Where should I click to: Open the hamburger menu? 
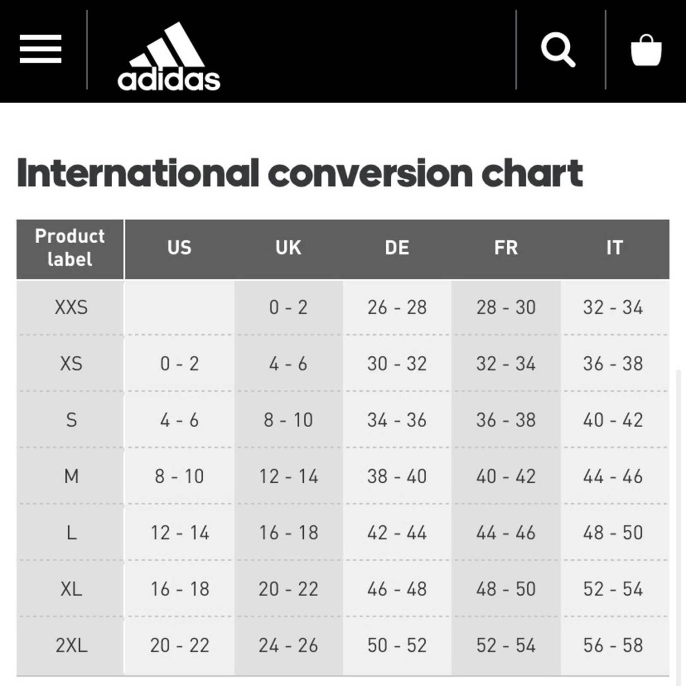41,49
